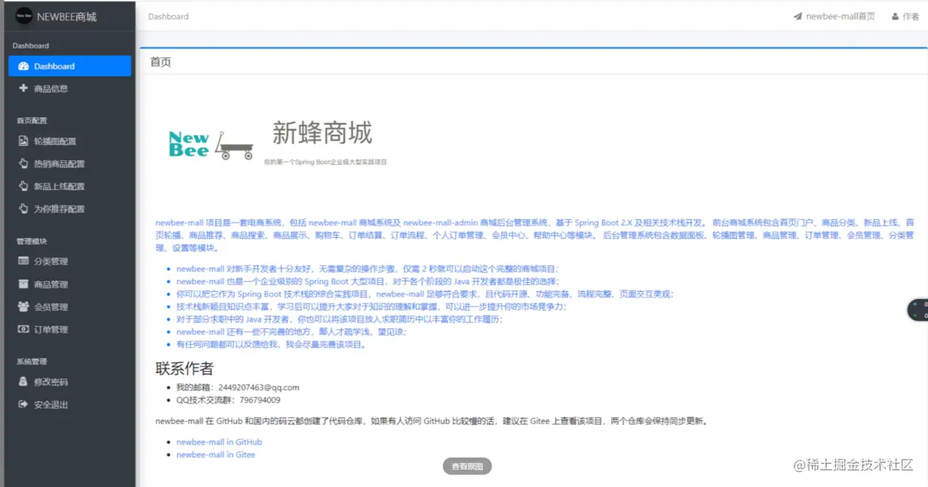
Task: Click the hand icon beside 为你推荐配置
Action: (x=23, y=209)
